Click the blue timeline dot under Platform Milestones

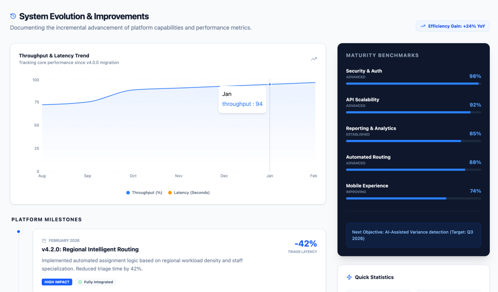(18, 232)
